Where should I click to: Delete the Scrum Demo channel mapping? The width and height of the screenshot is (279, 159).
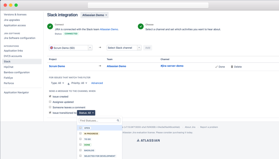236,67
